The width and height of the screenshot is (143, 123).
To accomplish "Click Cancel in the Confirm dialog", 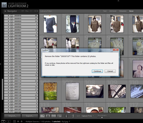I will pyautogui.click(x=110, y=71).
